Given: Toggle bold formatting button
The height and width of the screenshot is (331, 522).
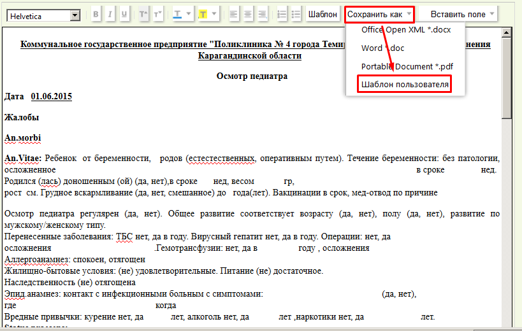Looking at the screenshot, I should [x=96, y=14].
